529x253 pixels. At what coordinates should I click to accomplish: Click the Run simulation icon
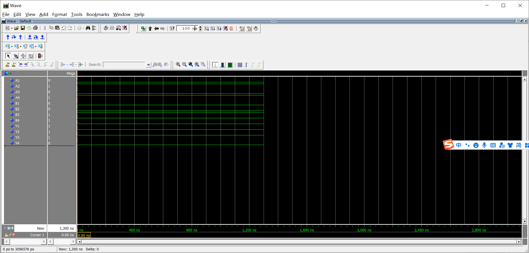click(x=207, y=28)
